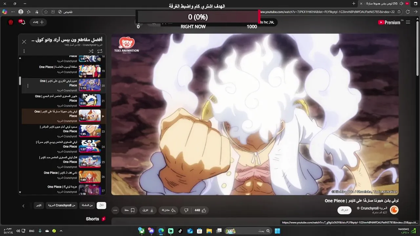Open the YouTube hamburger guide menu
The width and height of the screenshot is (420, 236).
(408, 22)
